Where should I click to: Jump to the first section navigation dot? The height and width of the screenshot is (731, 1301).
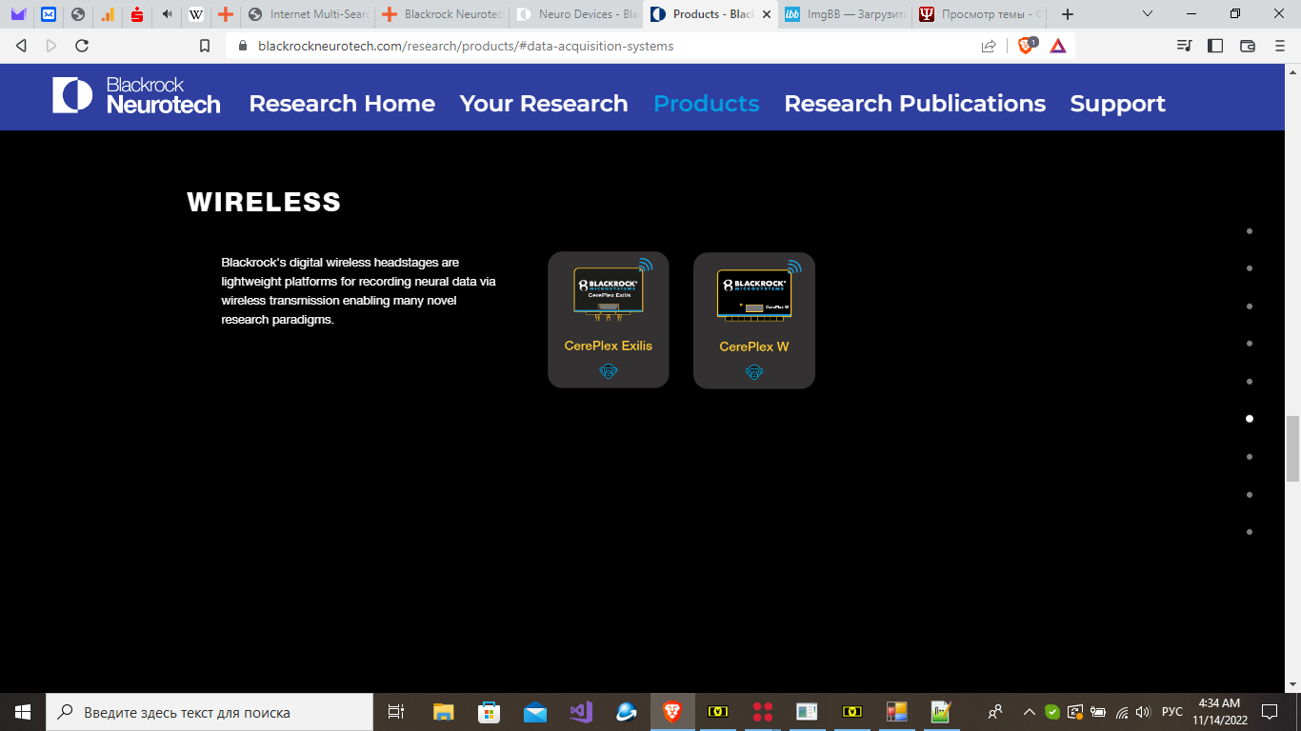tap(1250, 231)
